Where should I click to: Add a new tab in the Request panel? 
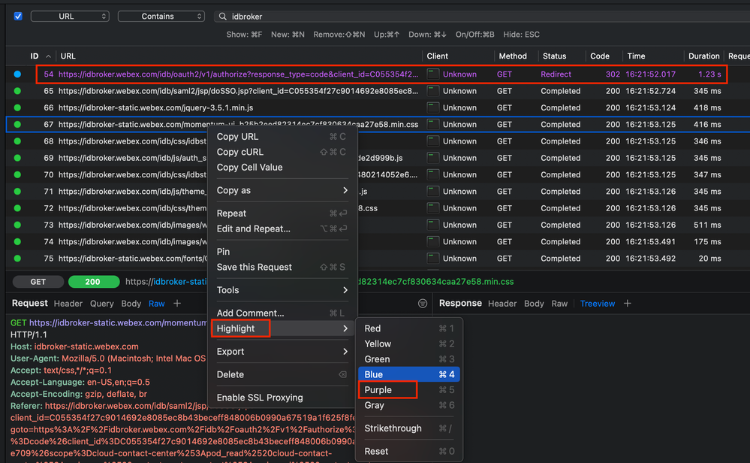[177, 303]
